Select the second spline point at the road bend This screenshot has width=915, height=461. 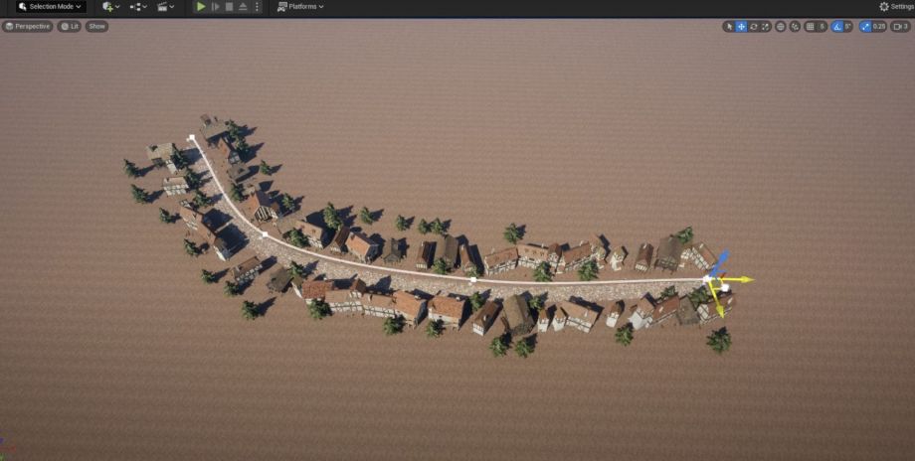point(265,234)
